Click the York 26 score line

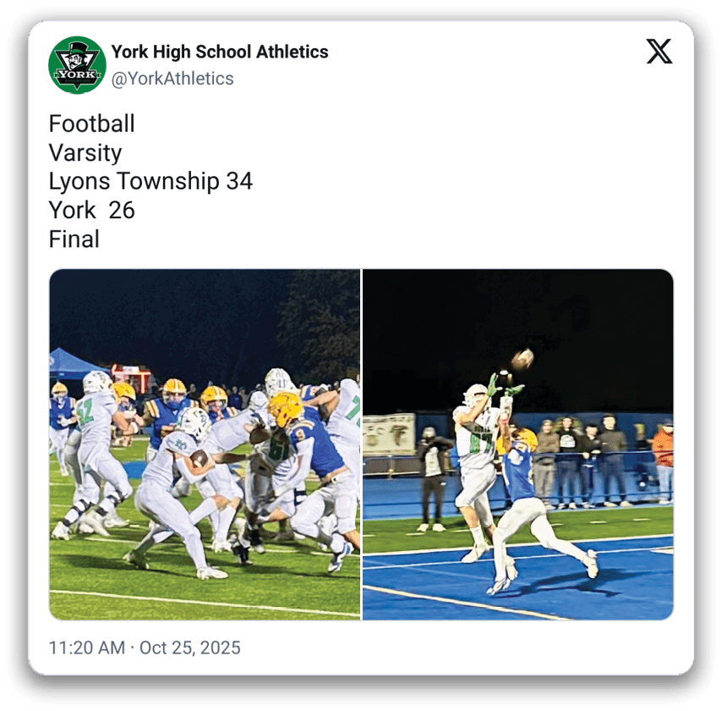click(x=91, y=210)
